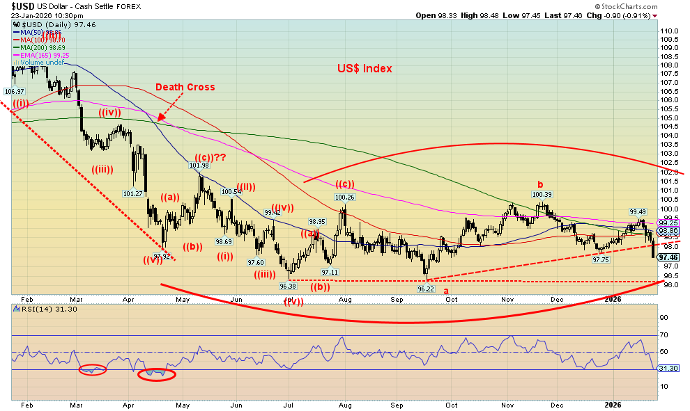The image size is (690, 411).
Task: Click the US$ Index red title text
Action: tap(365, 68)
